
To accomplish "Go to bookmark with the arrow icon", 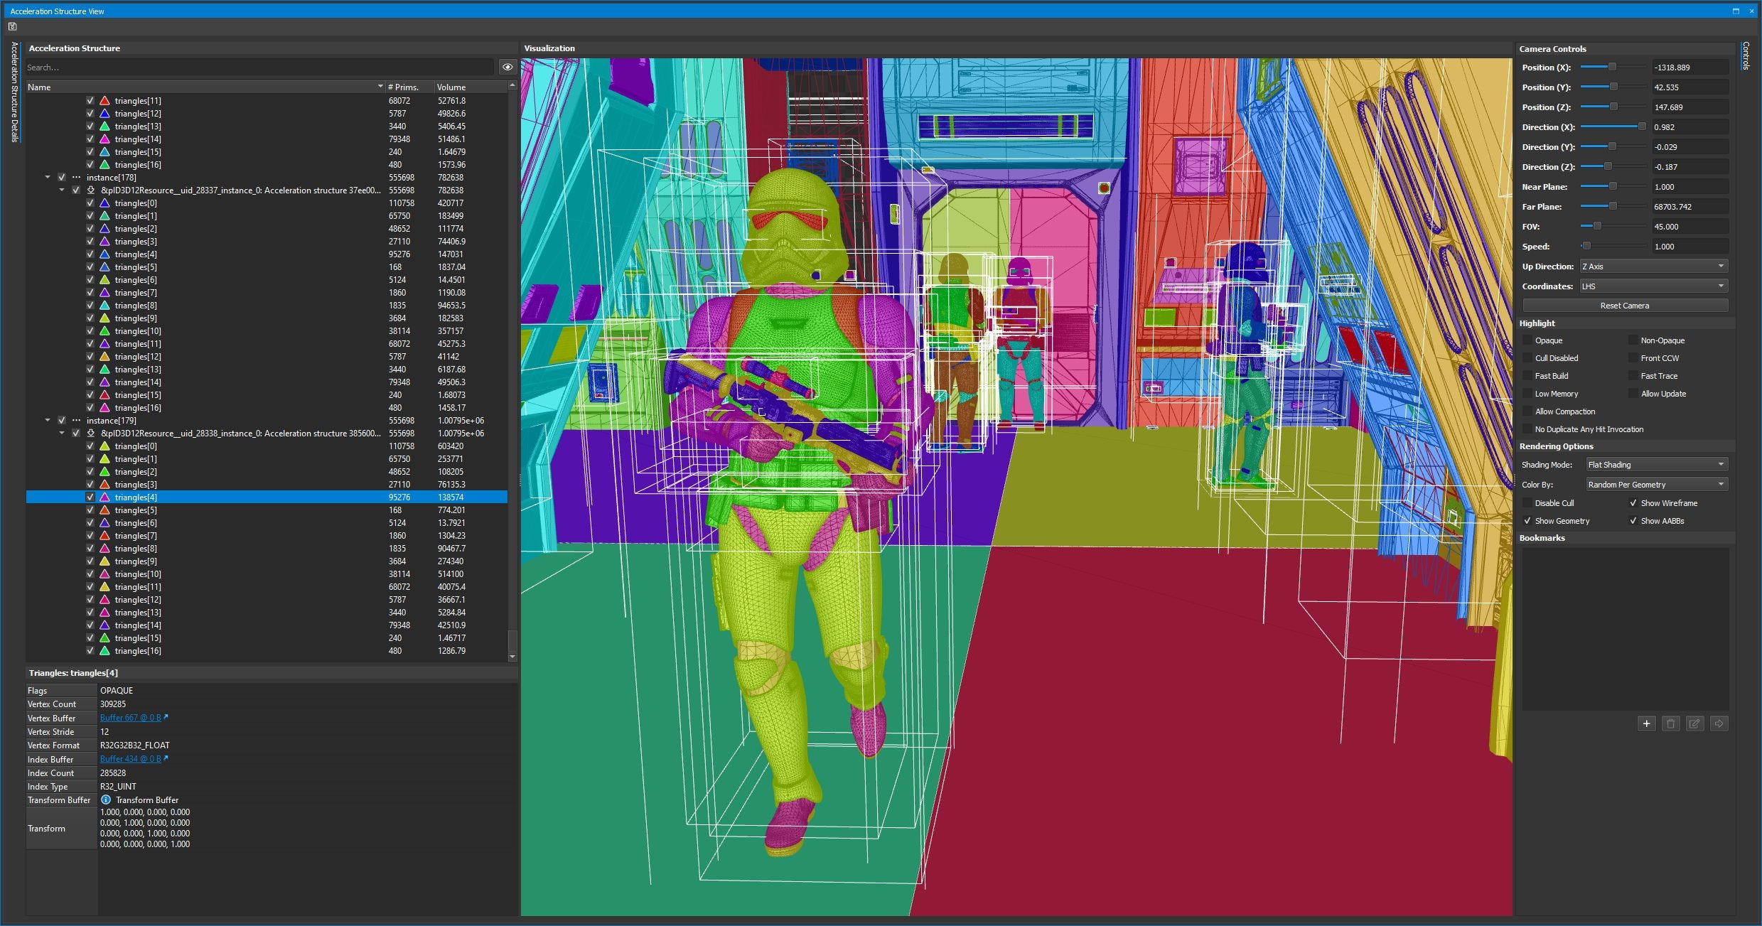I will coord(1719,723).
